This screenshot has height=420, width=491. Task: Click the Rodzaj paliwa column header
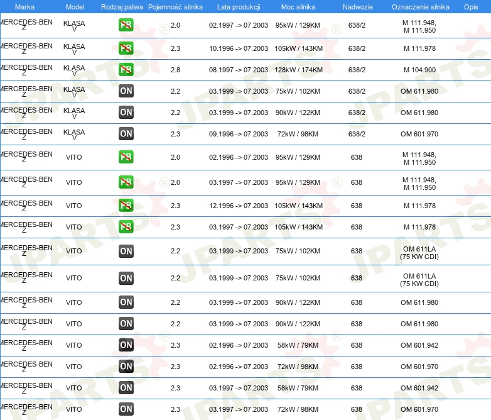coord(122,7)
